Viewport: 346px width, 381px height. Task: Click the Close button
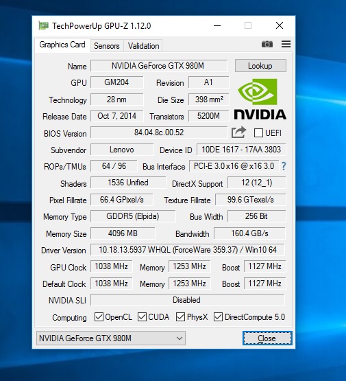[x=267, y=338]
